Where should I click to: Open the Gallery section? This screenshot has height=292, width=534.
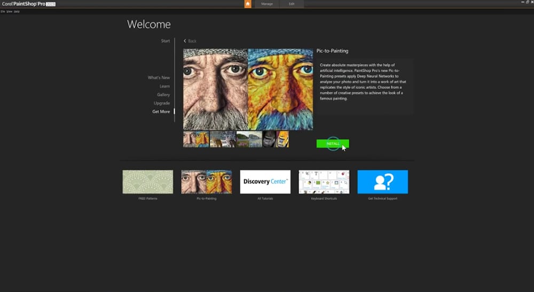(163, 95)
